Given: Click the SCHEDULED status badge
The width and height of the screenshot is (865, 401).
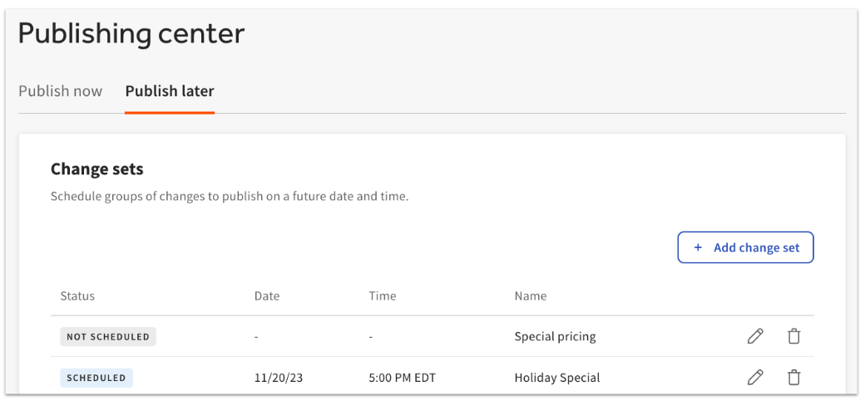Looking at the screenshot, I should click(96, 378).
